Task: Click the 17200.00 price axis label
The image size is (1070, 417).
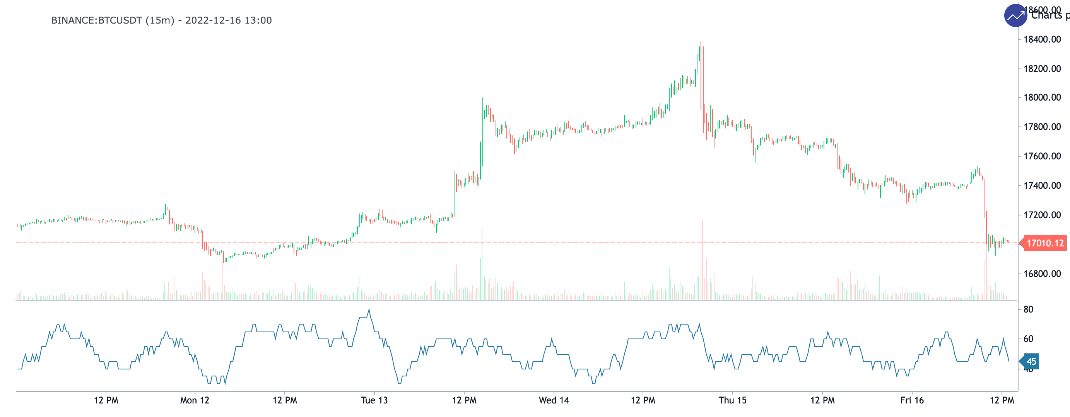Action: [x=1042, y=215]
